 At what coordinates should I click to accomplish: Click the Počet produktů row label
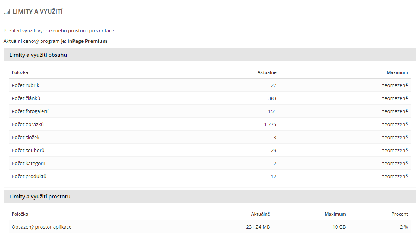(x=29, y=177)
